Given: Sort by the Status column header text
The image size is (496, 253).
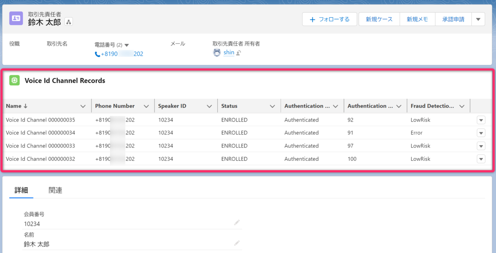Looking at the screenshot, I should 229,106.
